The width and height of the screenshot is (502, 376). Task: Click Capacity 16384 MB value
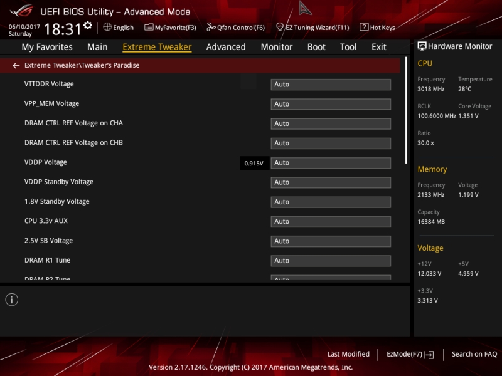click(431, 222)
